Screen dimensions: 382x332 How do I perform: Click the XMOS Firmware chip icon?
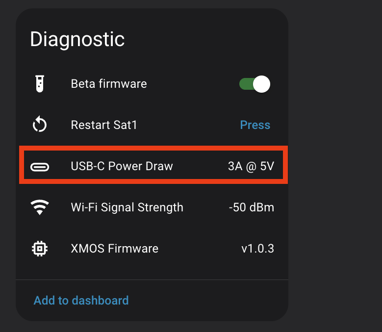[39, 249]
